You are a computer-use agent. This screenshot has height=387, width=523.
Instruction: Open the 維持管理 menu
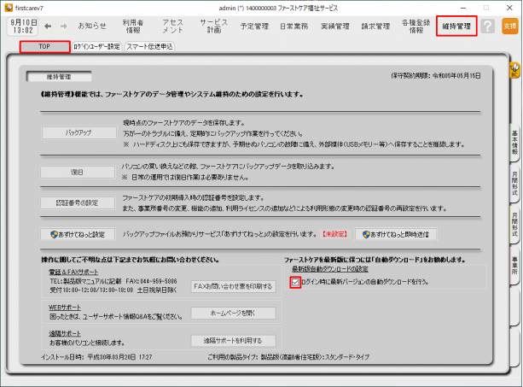tap(456, 26)
